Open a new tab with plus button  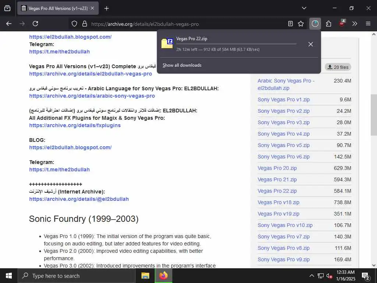(x=106, y=8)
